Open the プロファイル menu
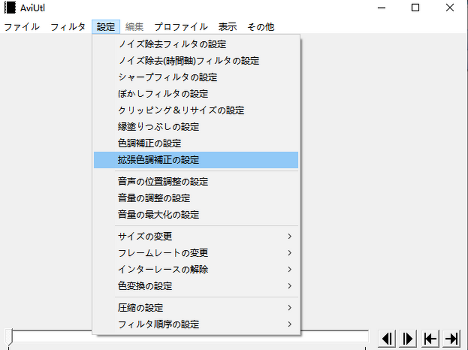The image size is (468, 350). click(181, 27)
